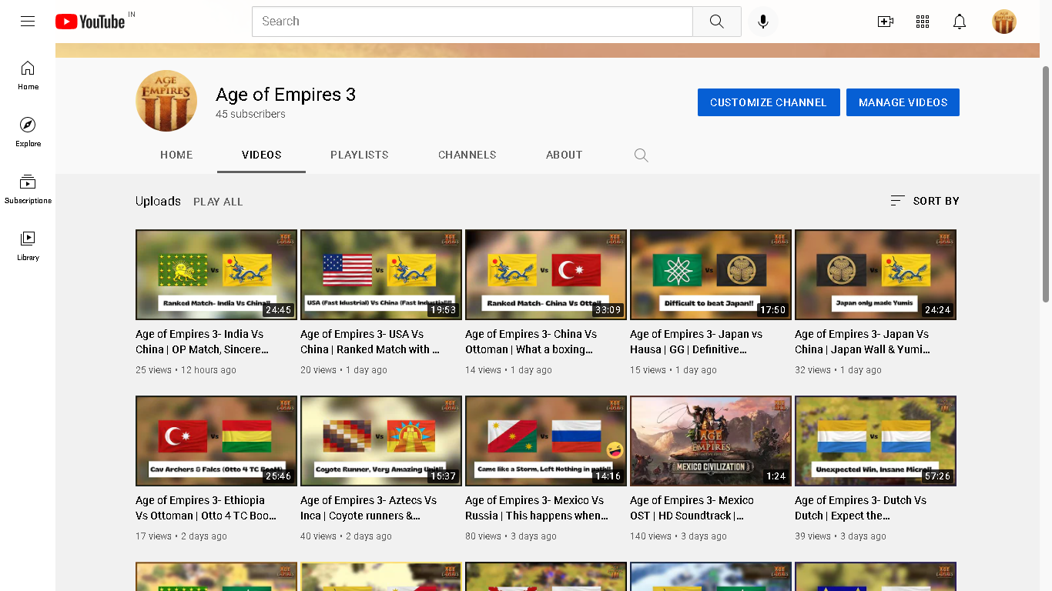Open the CHANNELS tab
The image size is (1052, 591).
pos(467,155)
